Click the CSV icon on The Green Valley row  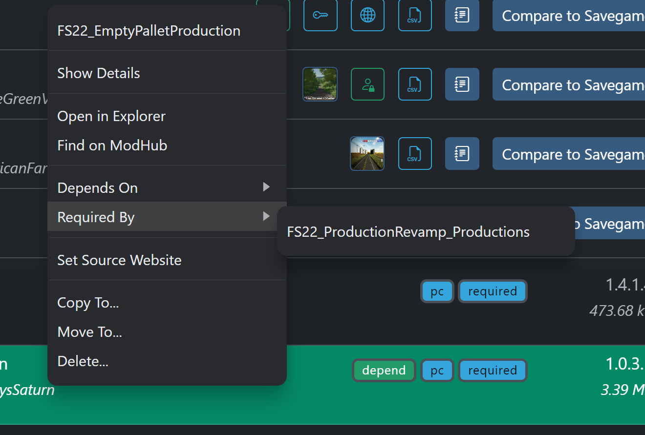(415, 84)
